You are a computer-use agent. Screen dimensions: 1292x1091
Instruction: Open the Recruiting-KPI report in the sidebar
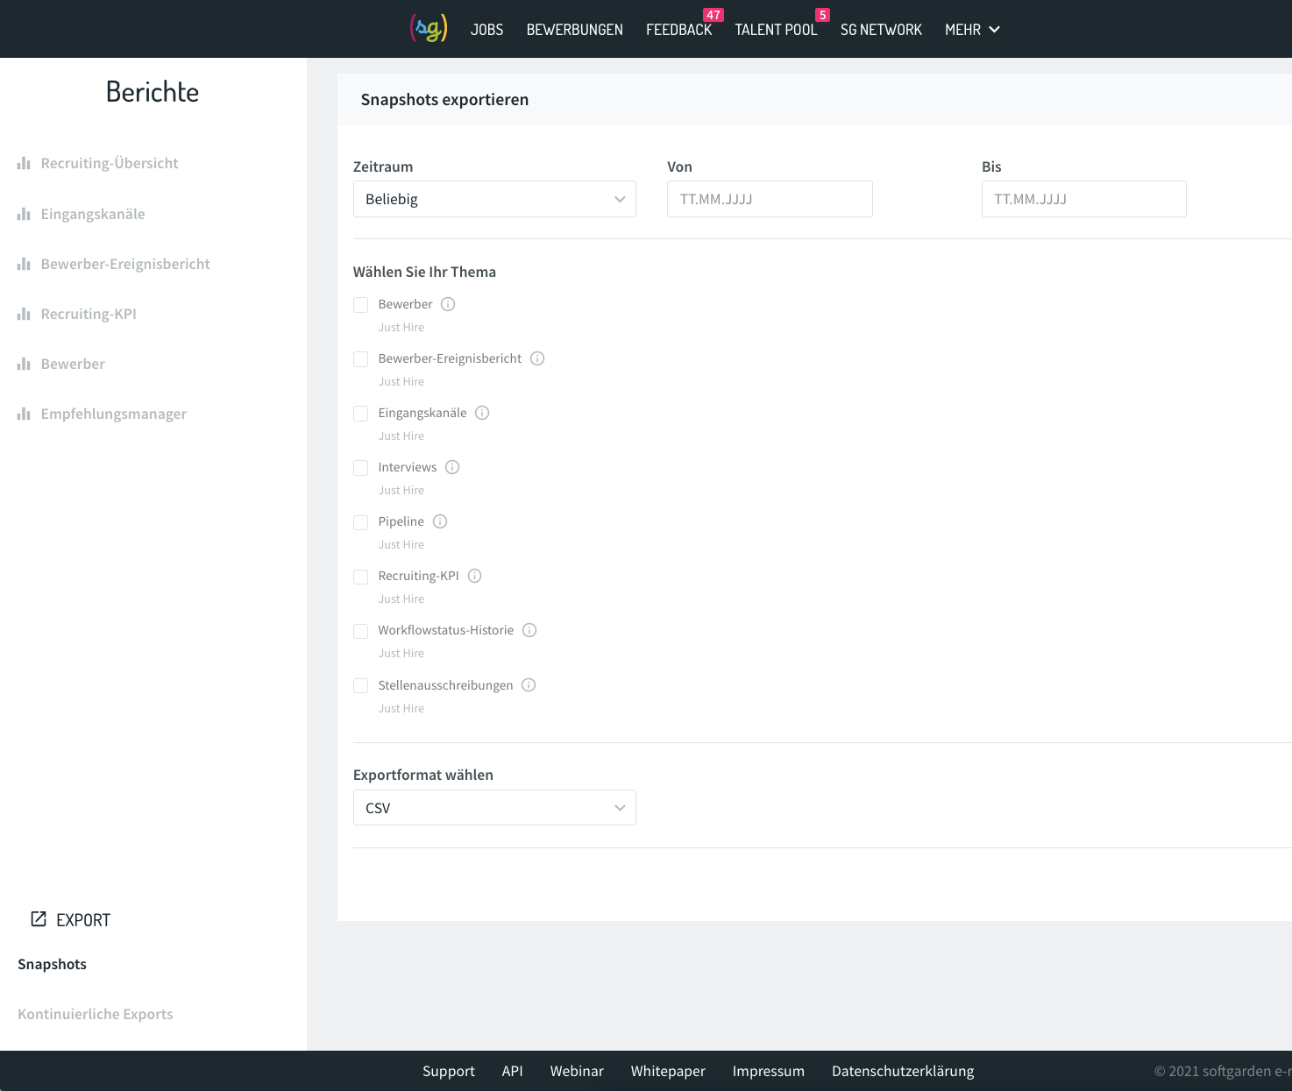[x=89, y=314]
